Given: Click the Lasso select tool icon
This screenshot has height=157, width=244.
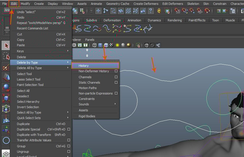Looking at the screenshot, I should pyautogui.click(x=6, y=56).
